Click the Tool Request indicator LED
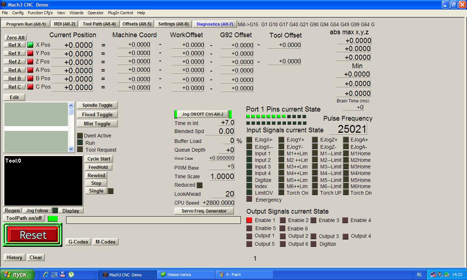The height and width of the screenshot is (280, 467). point(80,149)
